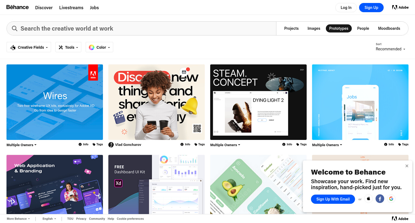
Task: Open the Jobs app project thumbnail
Action: 360,102
